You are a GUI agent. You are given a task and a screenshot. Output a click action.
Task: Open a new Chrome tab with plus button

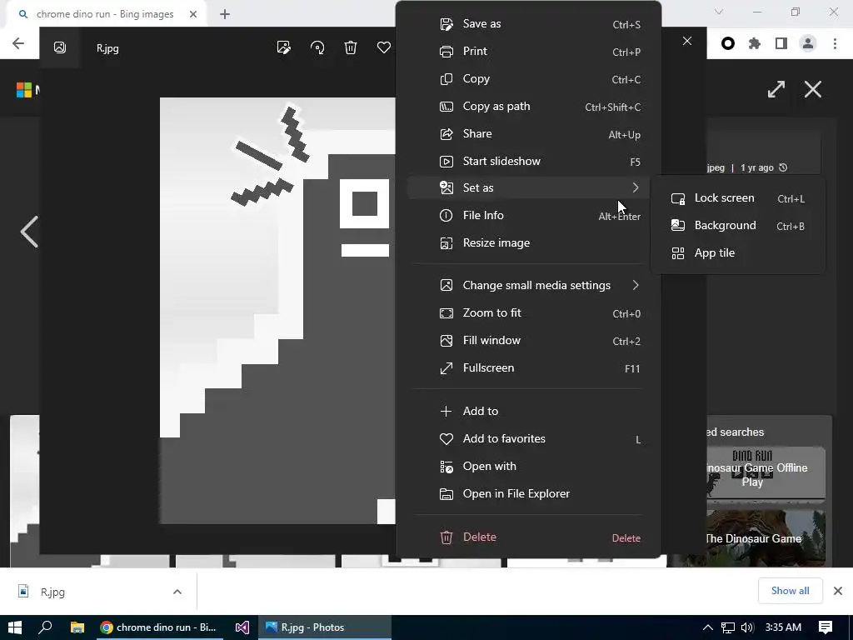(x=225, y=14)
